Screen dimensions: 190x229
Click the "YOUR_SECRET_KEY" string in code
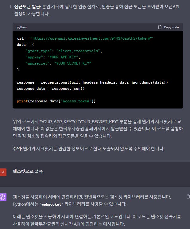[72, 63]
